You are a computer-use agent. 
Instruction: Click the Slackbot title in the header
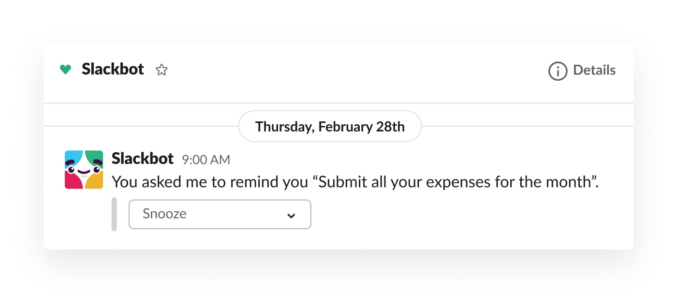pyautogui.click(x=113, y=70)
